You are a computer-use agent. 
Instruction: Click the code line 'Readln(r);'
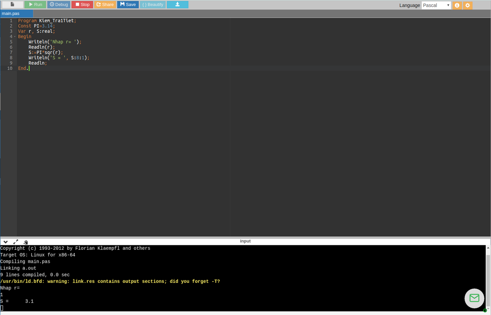tap(42, 47)
